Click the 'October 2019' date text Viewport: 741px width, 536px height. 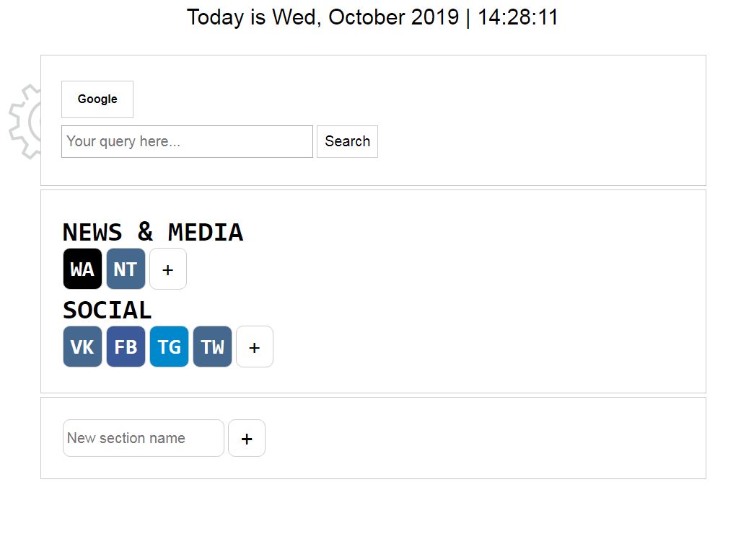click(394, 17)
